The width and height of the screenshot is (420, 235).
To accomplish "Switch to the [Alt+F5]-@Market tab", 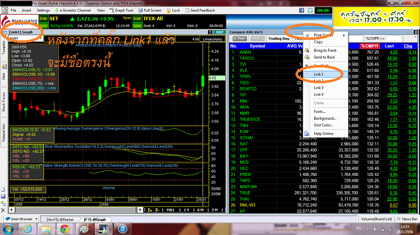I will [60, 220].
